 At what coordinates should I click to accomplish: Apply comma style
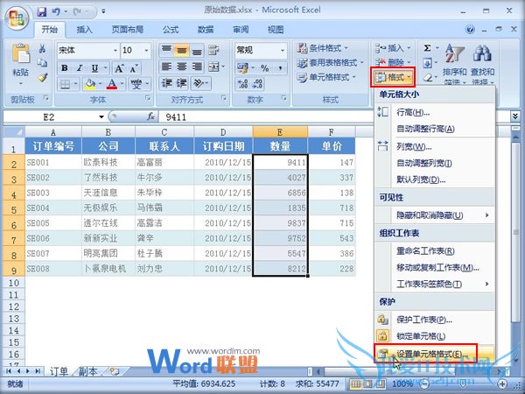click(280, 68)
